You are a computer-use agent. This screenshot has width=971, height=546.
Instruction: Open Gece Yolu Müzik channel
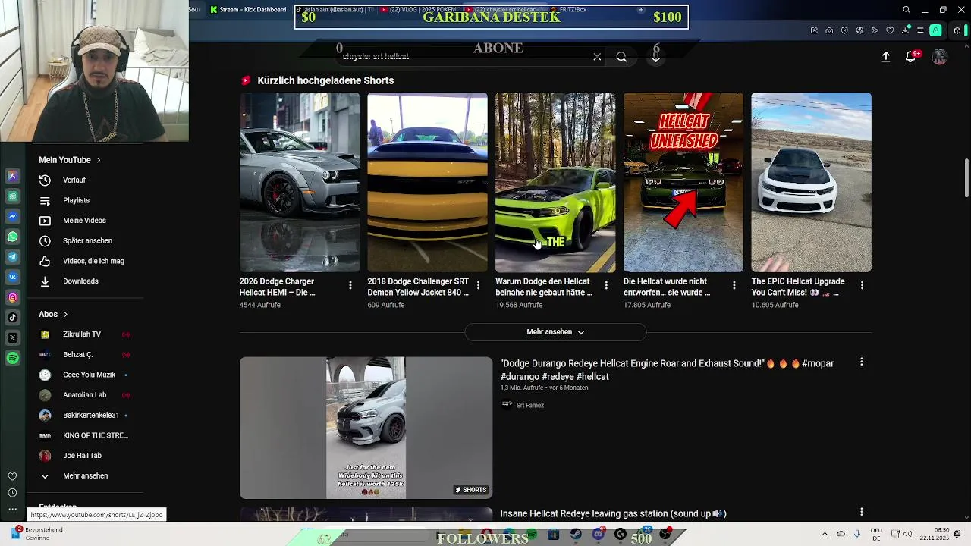click(x=89, y=375)
